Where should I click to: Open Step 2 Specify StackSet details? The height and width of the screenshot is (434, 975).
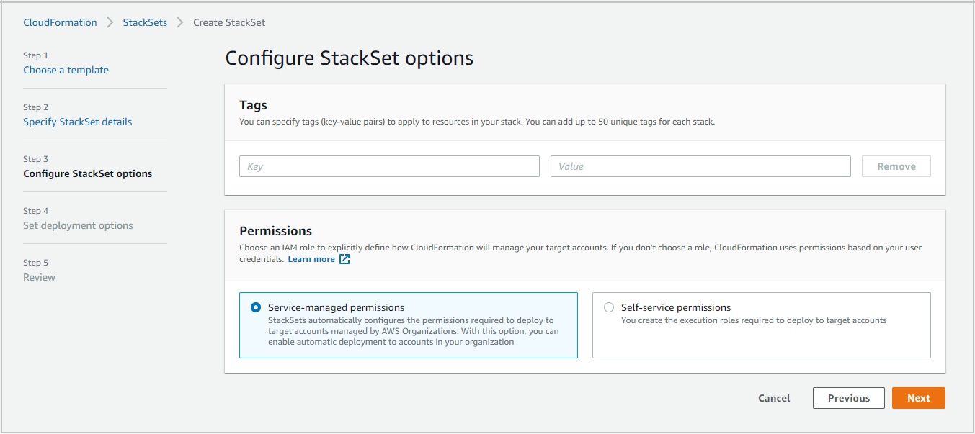[x=77, y=122]
